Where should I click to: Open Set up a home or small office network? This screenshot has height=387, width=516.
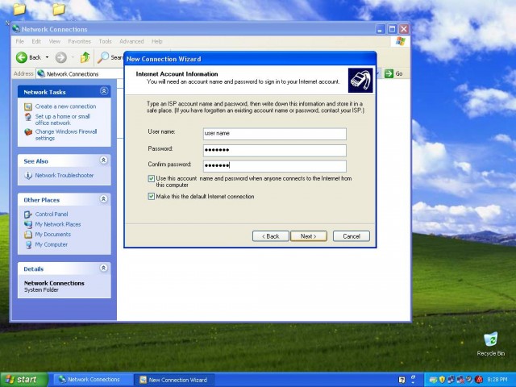(x=63, y=120)
